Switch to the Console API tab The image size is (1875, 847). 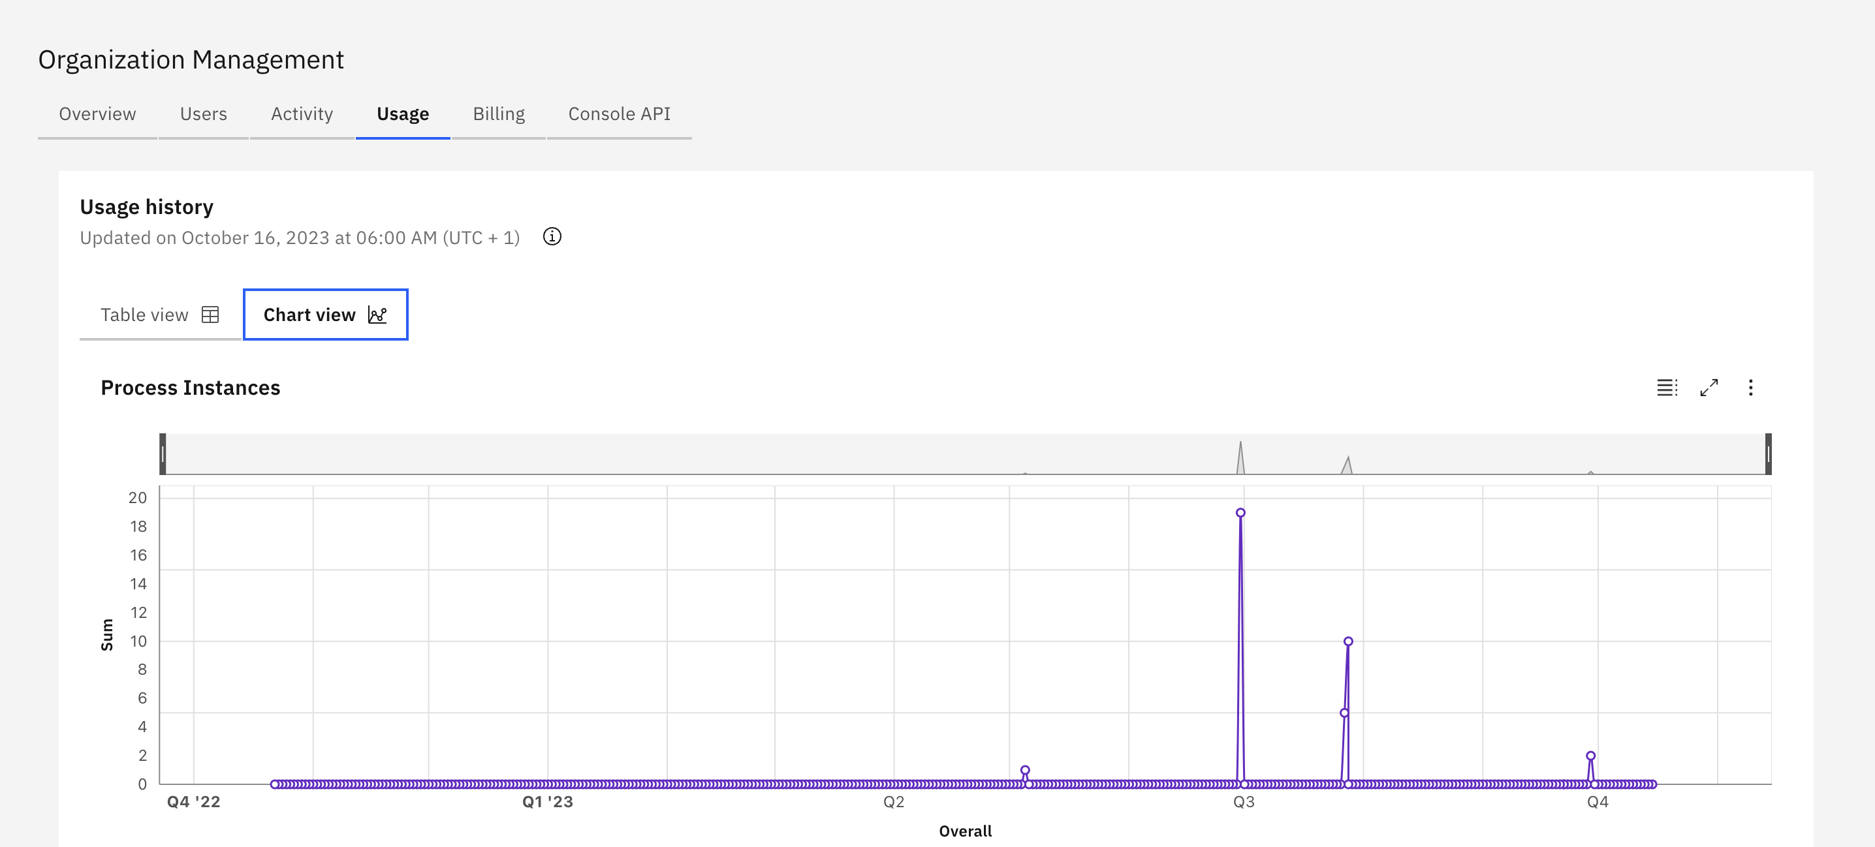(x=619, y=114)
